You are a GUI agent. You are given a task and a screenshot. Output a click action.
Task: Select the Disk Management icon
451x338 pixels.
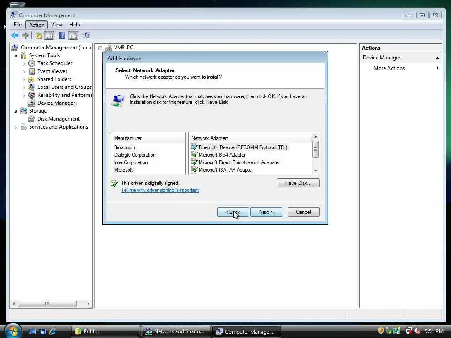32,119
